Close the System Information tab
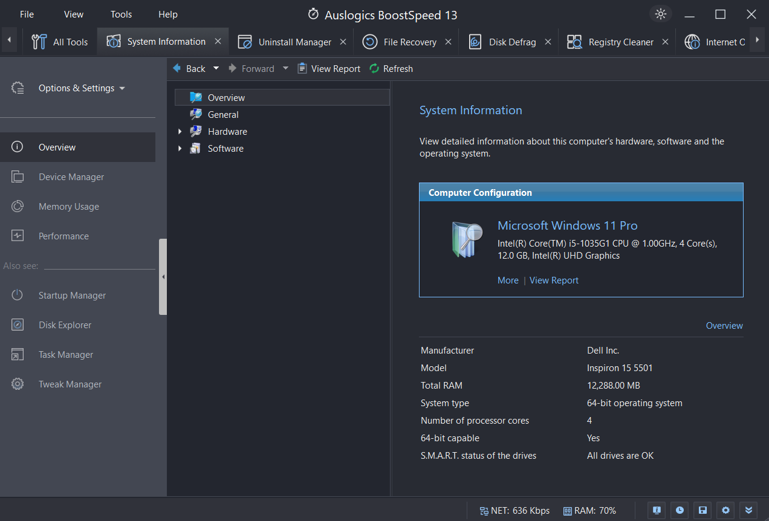The image size is (769, 521). (218, 42)
